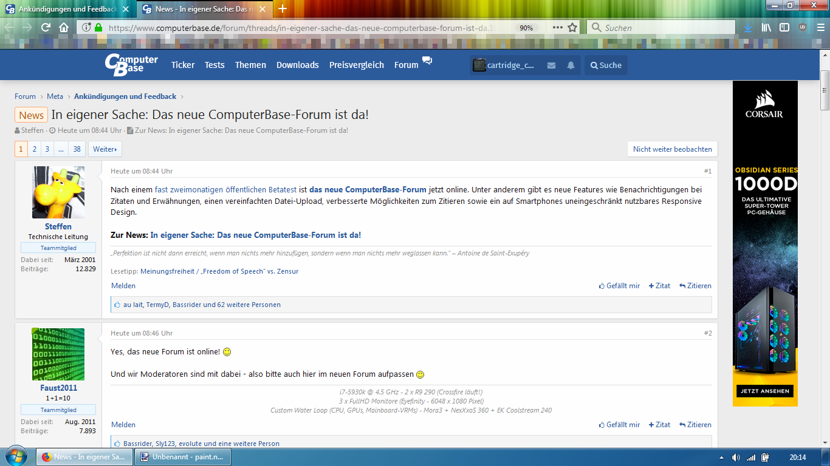
Task: Click the Weiter next page button
Action: tap(105, 149)
